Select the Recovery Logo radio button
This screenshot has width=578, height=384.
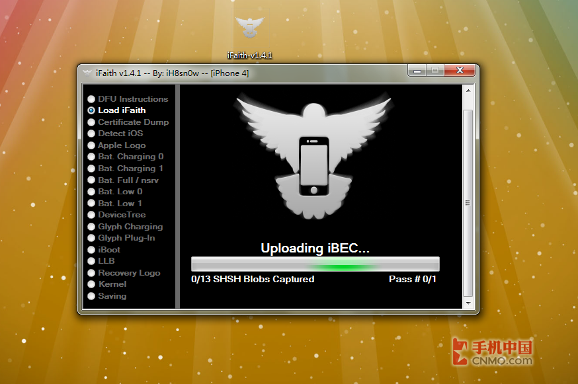(x=91, y=273)
